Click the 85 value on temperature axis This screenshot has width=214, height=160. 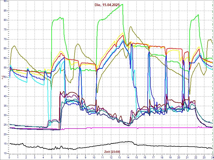tap(5, 11)
